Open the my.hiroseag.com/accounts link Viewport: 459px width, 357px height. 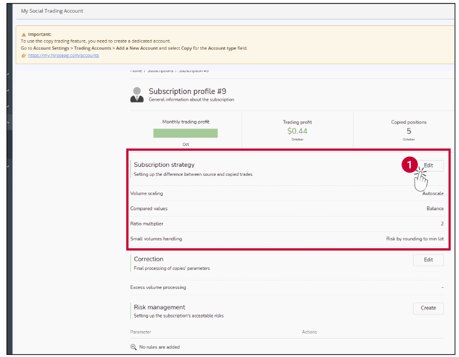[63, 55]
